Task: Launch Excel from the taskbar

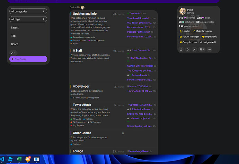Action: coord(19,159)
